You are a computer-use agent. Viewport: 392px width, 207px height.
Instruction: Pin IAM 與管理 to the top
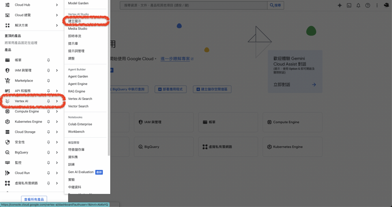tap(49, 70)
